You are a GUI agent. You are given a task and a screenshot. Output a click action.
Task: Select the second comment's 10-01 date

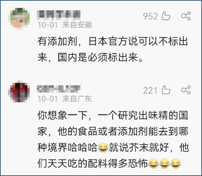[47, 99]
